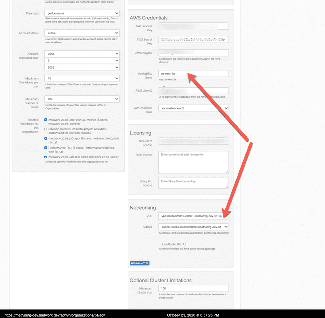Uncheck Performance-R3.5 workflow checkbox

click(x=46, y=148)
